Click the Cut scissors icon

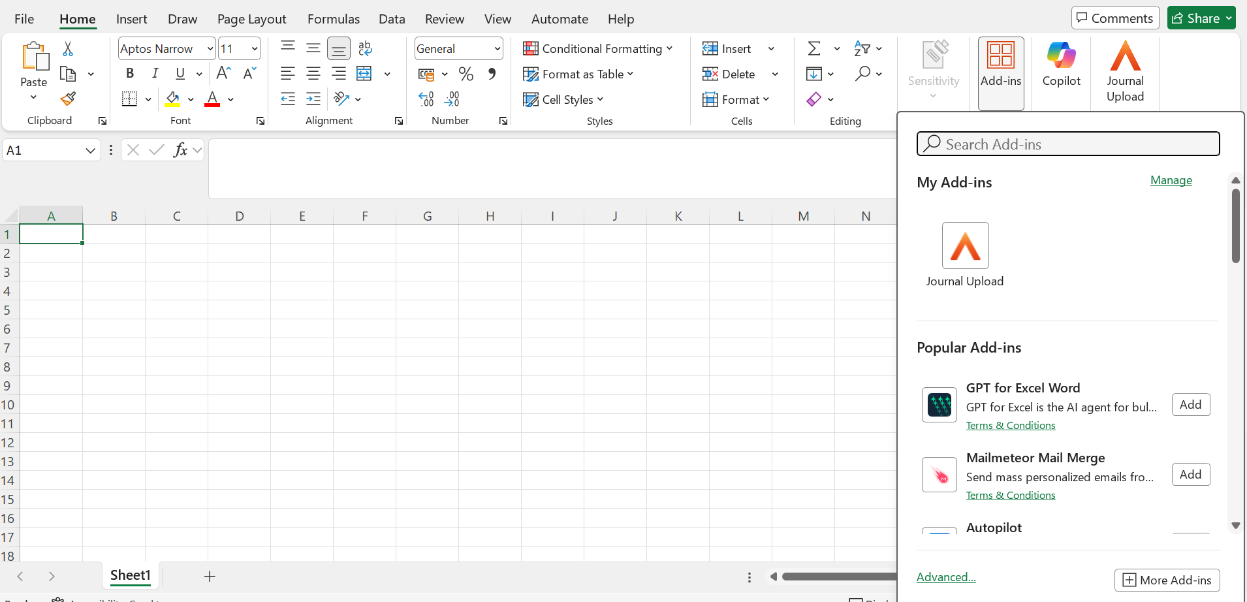click(x=68, y=49)
